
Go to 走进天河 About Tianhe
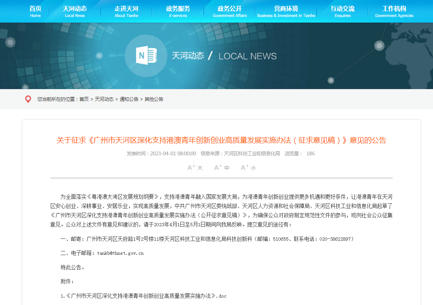tap(126, 11)
